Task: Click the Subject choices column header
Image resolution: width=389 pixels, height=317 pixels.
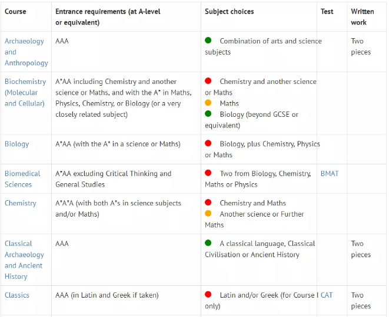Action: 230,12
